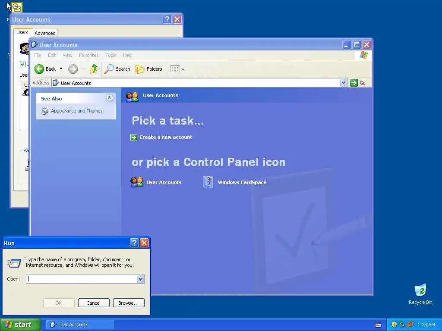Expand the Open combo box dropdown in Run

[x=141, y=279]
